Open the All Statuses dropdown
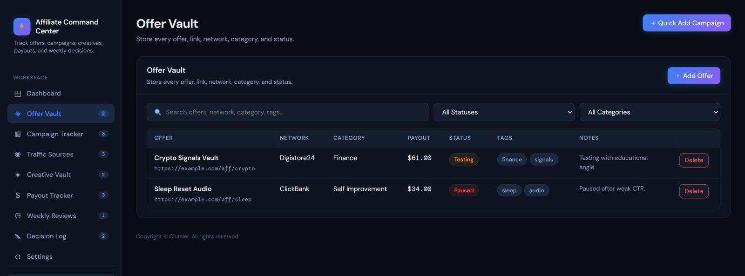Viewport: 745px width, 276px height. tap(504, 112)
